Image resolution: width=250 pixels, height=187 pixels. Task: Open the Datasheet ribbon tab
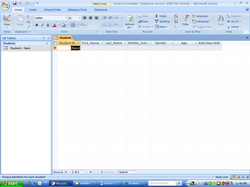pyautogui.click(x=101, y=10)
